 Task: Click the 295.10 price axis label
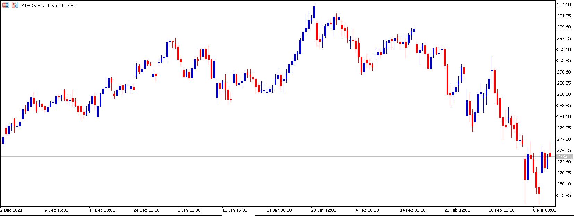(x=564, y=50)
